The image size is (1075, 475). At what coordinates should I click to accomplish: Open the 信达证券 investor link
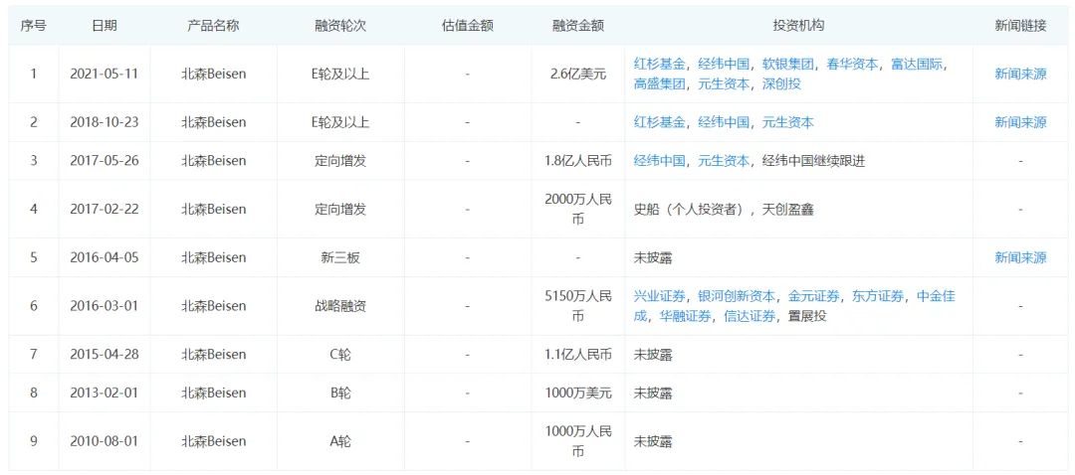751,316
